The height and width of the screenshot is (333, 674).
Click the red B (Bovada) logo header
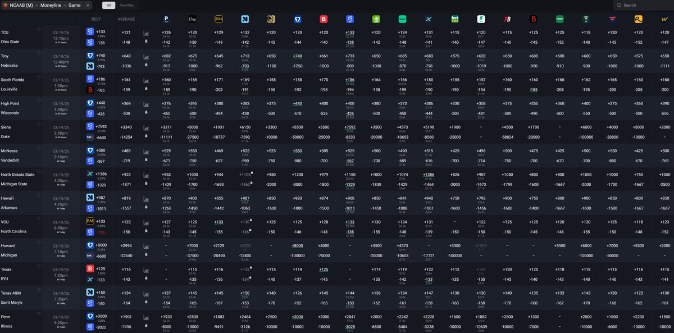click(x=324, y=19)
